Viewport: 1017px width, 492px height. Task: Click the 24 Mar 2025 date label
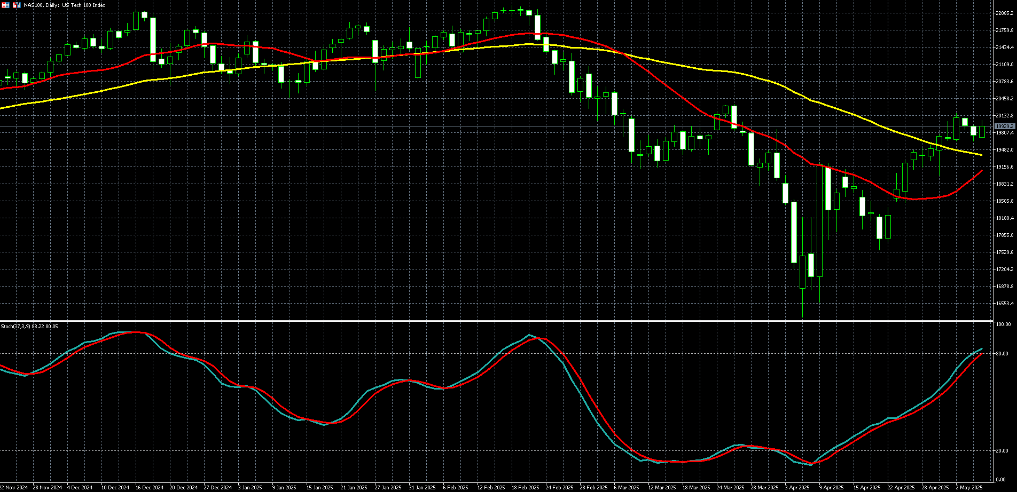(x=730, y=488)
